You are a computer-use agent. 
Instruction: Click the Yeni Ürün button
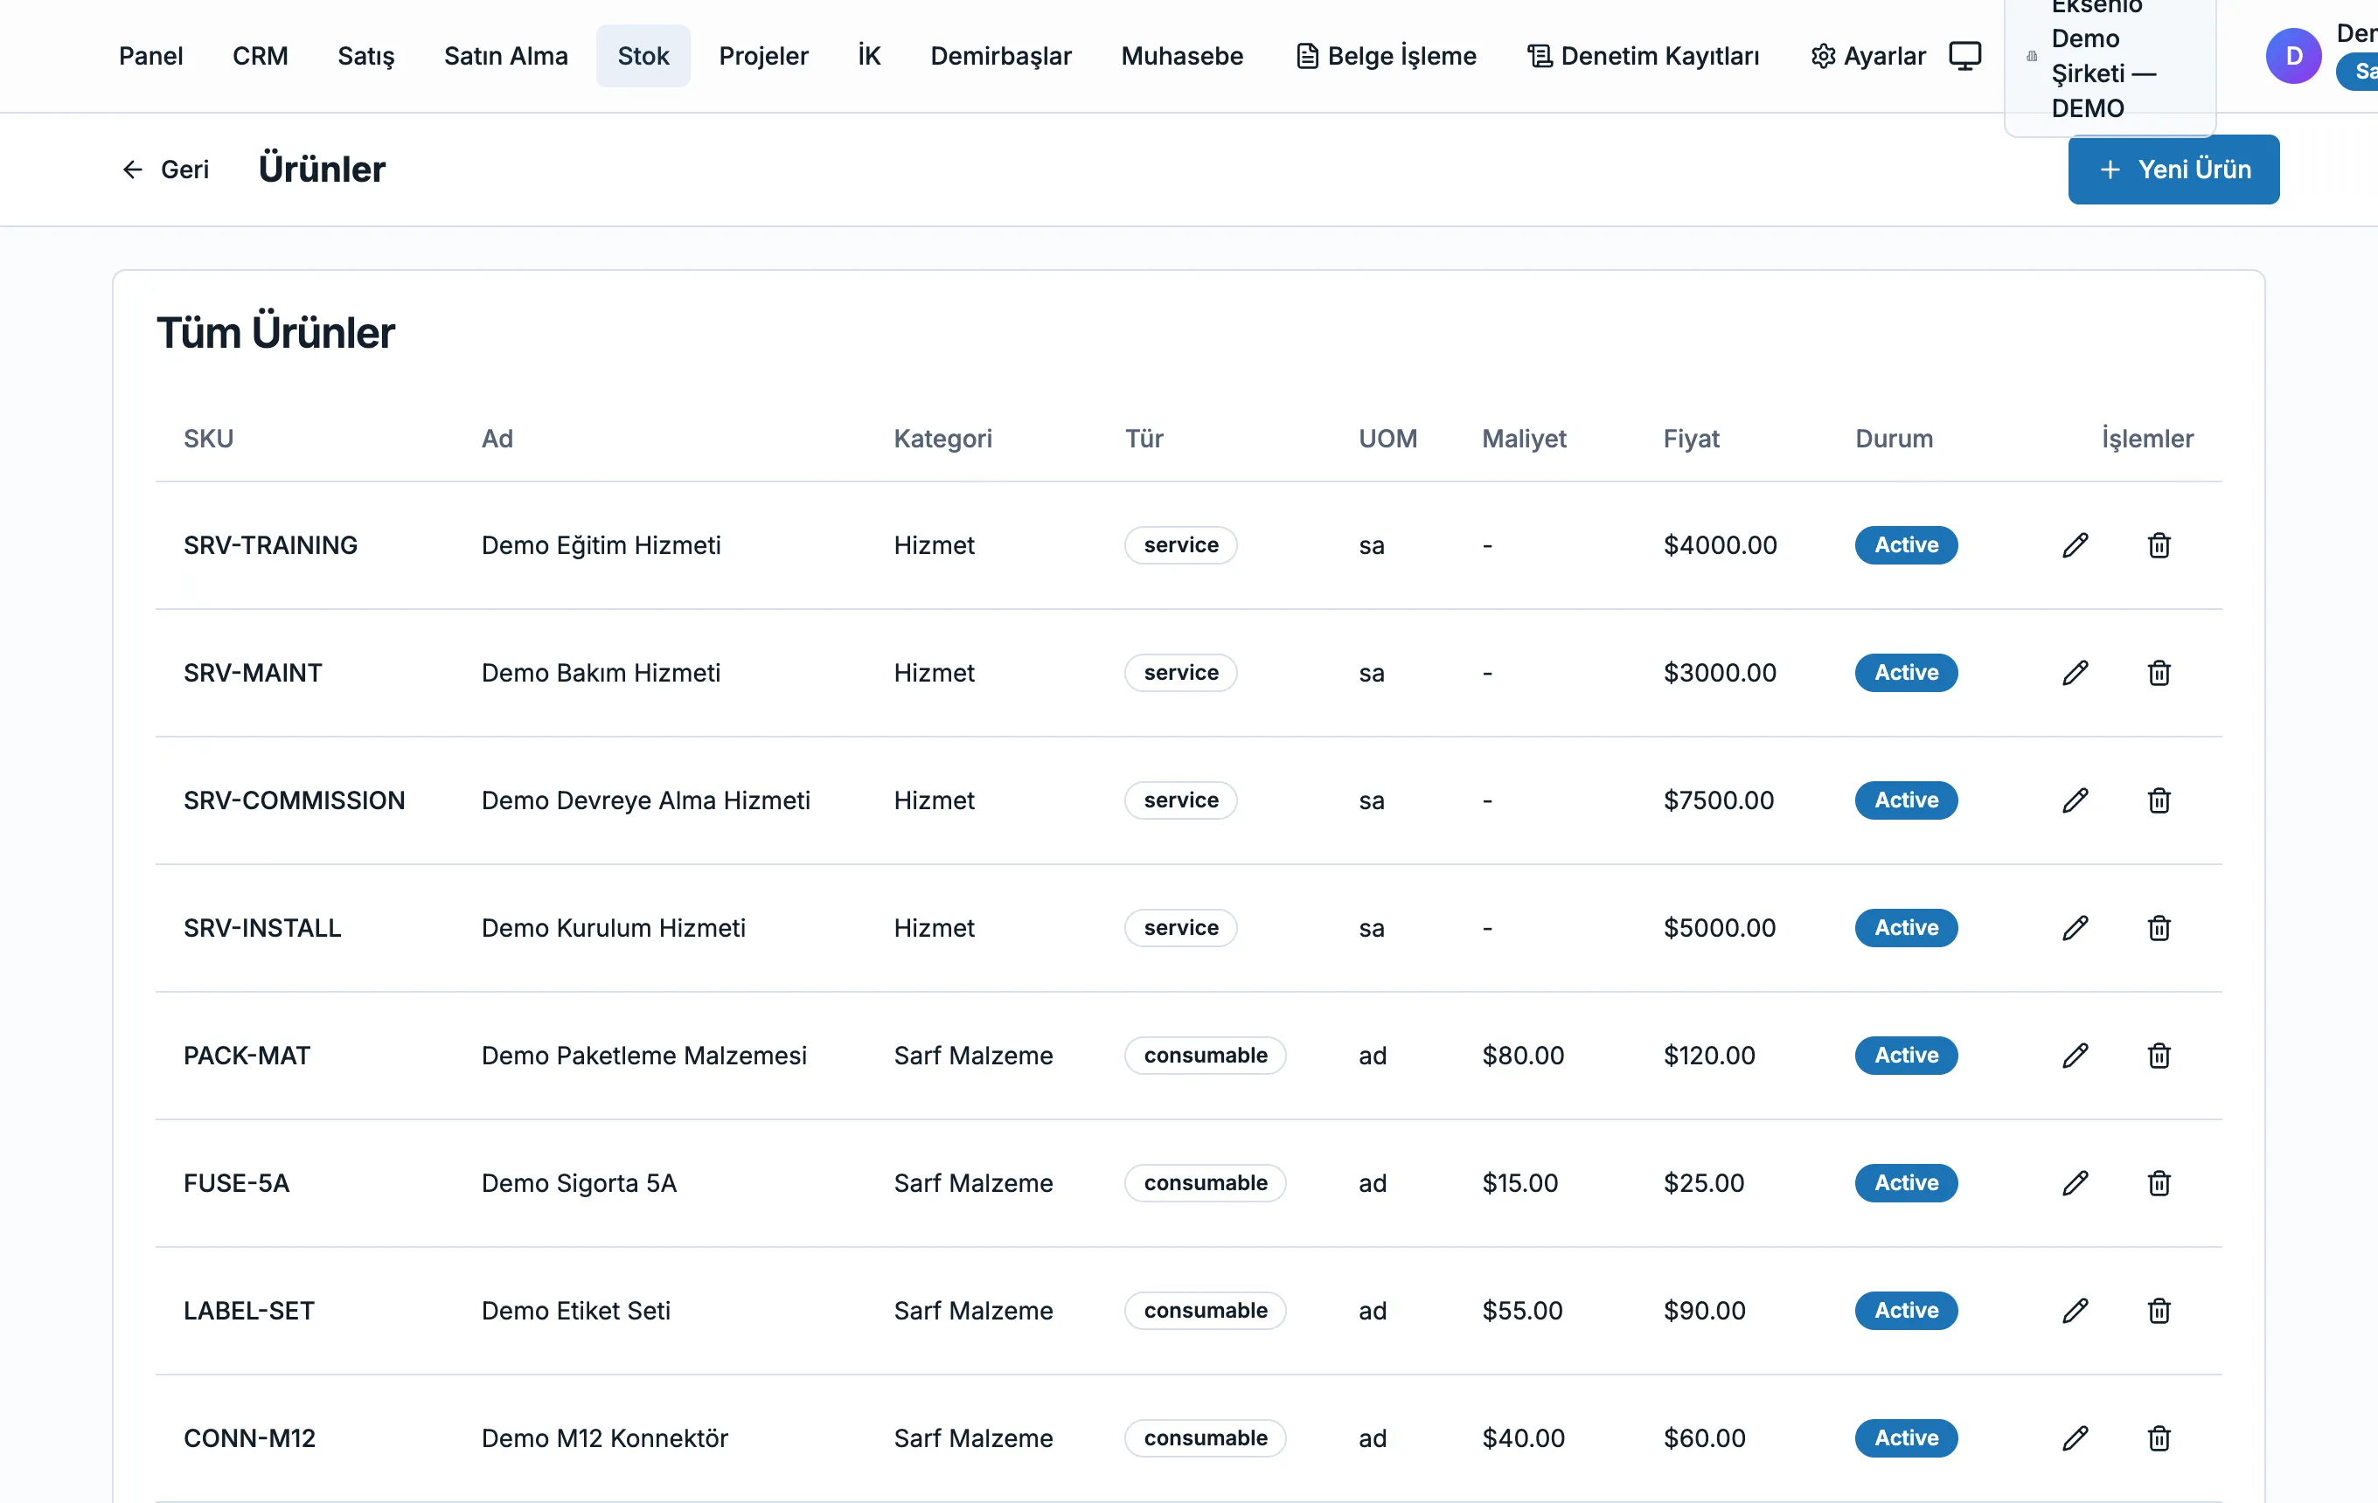click(x=2173, y=170)
